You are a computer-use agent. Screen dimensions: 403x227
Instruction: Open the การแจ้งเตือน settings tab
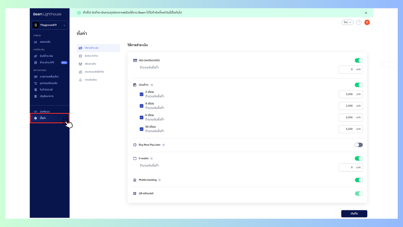point(98,80)
